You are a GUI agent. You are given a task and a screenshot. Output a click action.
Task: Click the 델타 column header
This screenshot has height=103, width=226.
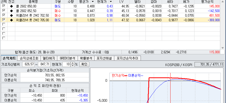pos(138,2)
